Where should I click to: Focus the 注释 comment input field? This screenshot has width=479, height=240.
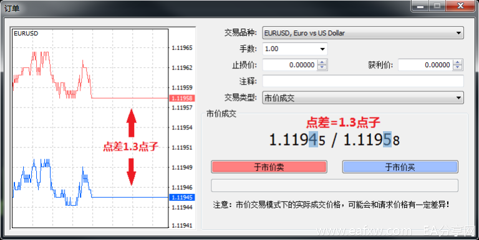click(x=363, y=81)
